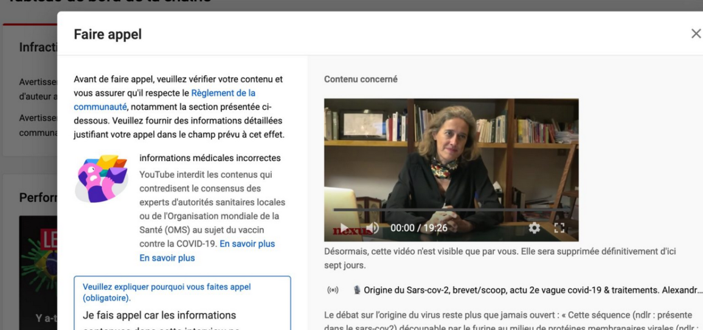Image resolution: width=703 pixels, height=330 pixels.
Task: Click inside the appeal explanation text field
Action: (x=182, y=303)
